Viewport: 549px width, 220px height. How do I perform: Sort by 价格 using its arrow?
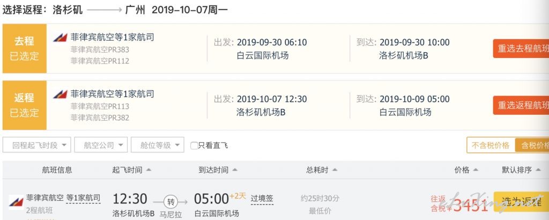click(476, 170)
